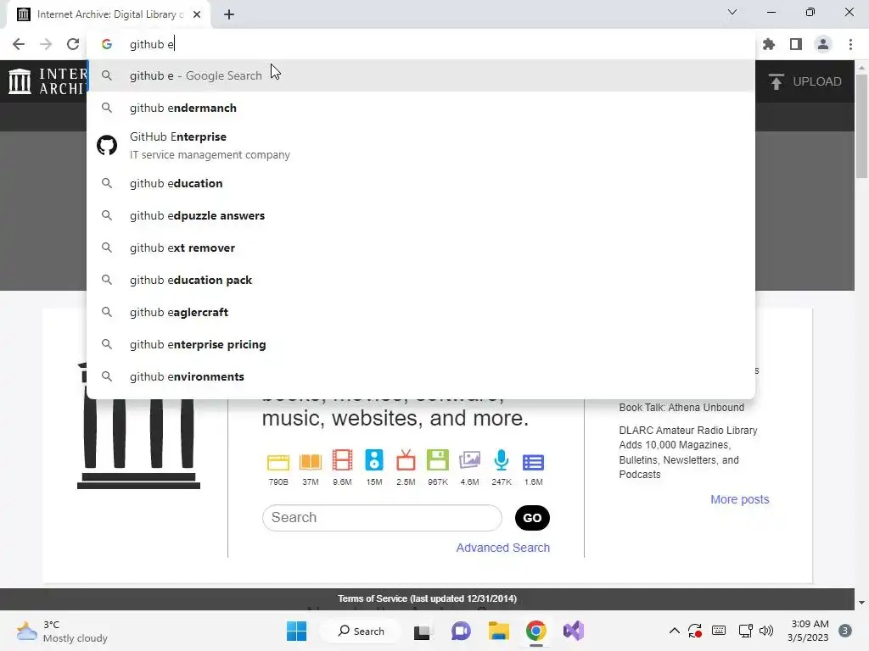This screenshot has height=651, width=869.
Task: Open the Concerts microphone icon, 247K
Action: [501, 460]
